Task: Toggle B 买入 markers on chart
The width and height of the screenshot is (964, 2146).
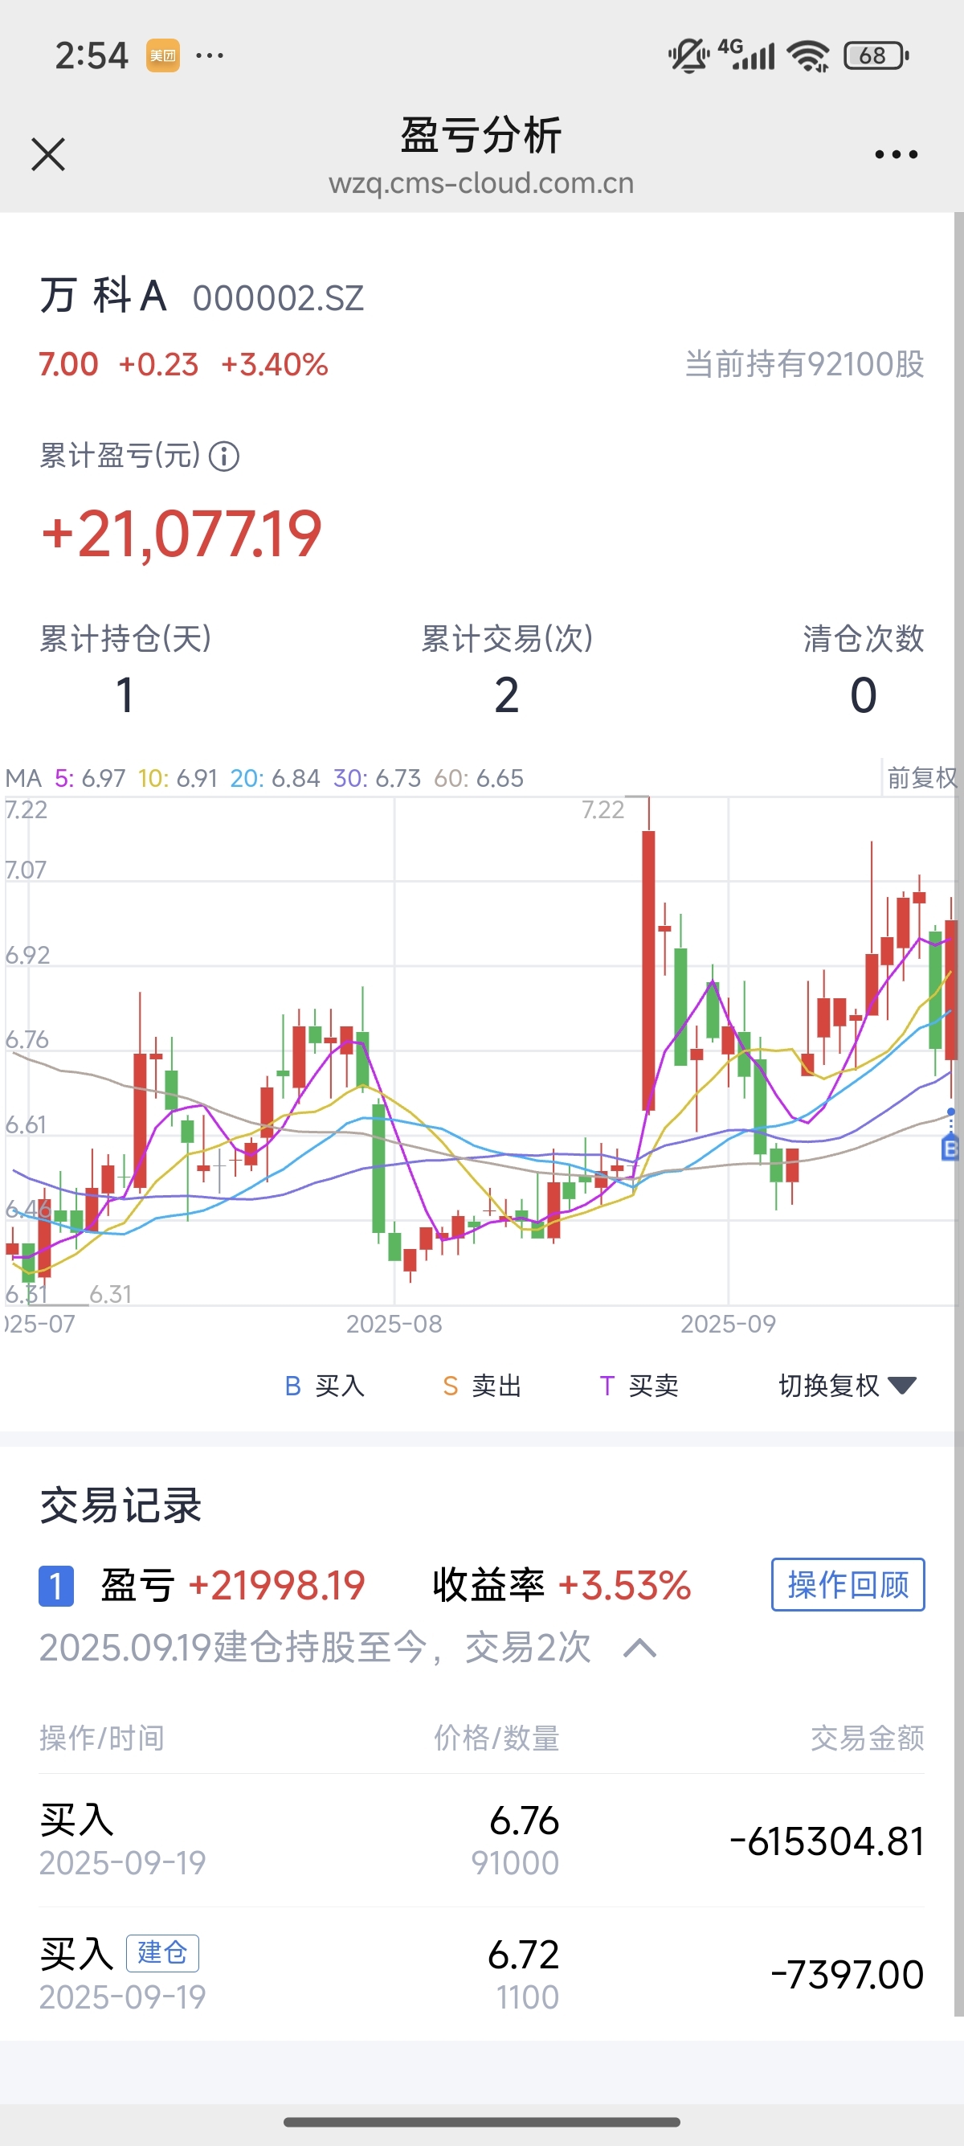Action: click(x=325, y=1386)
